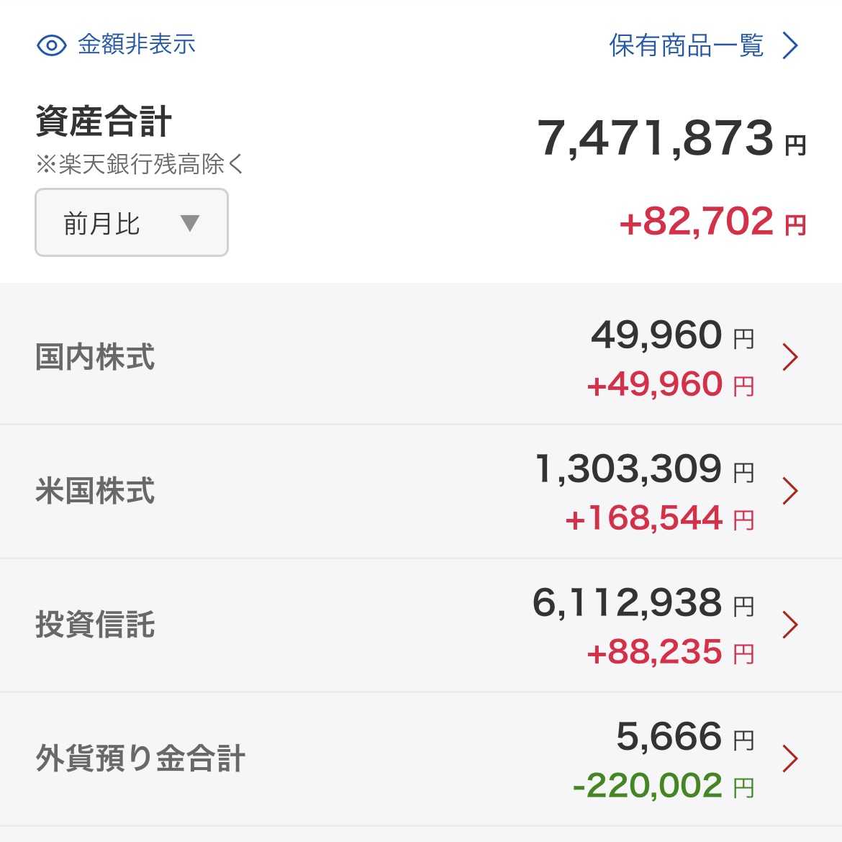This screenshot has width=842, height=842.
Task: Tap the 1,303,309 US stock balance
Action: tap(628, 469)
